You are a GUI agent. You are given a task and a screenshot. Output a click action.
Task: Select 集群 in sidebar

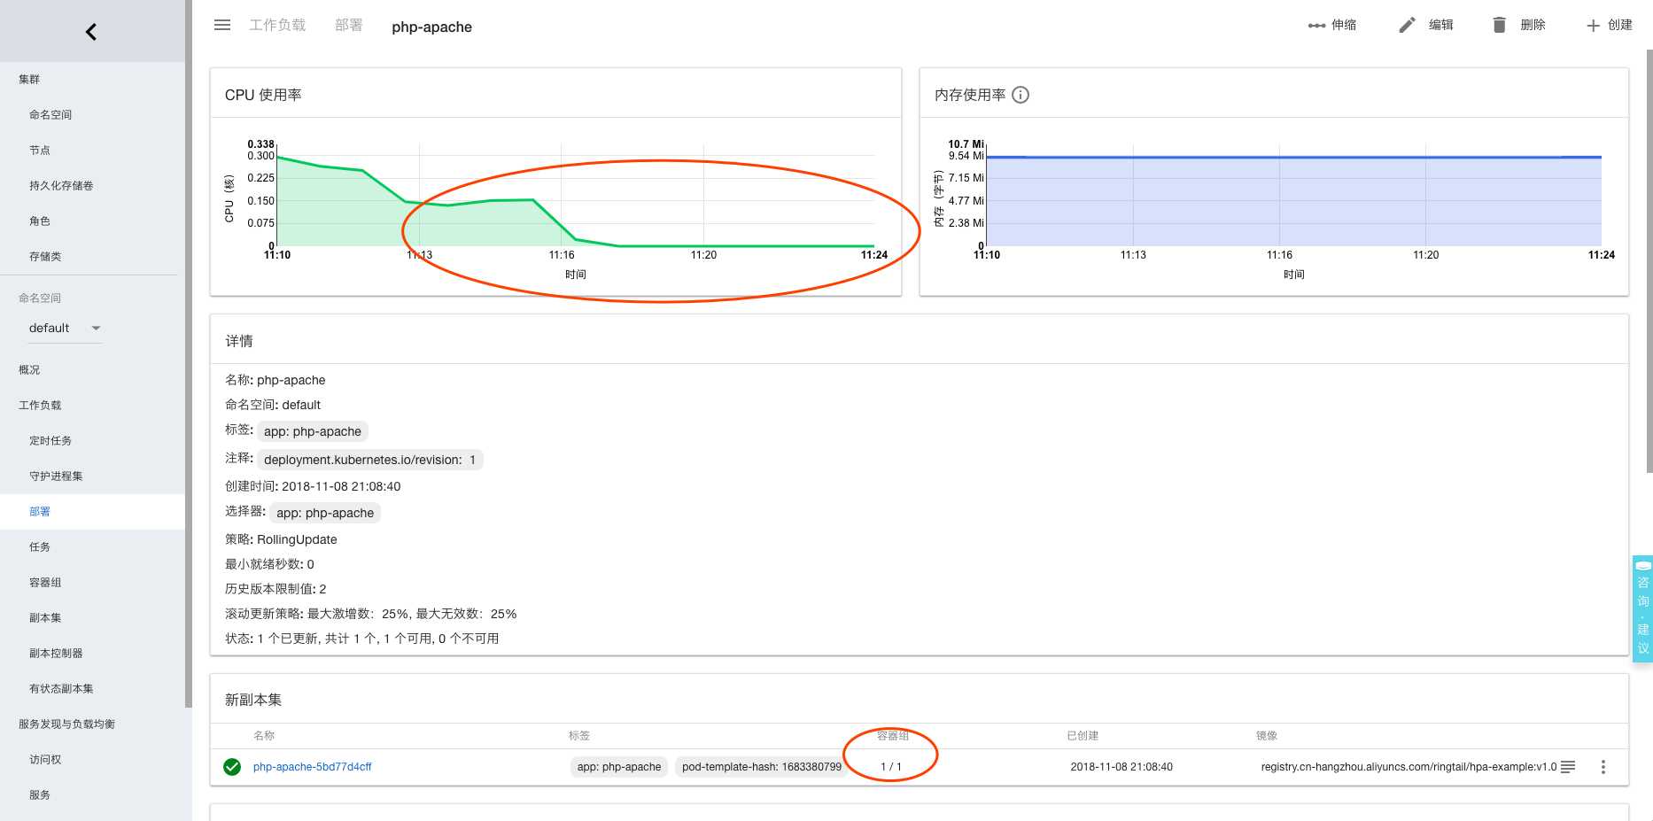point(29,80)
